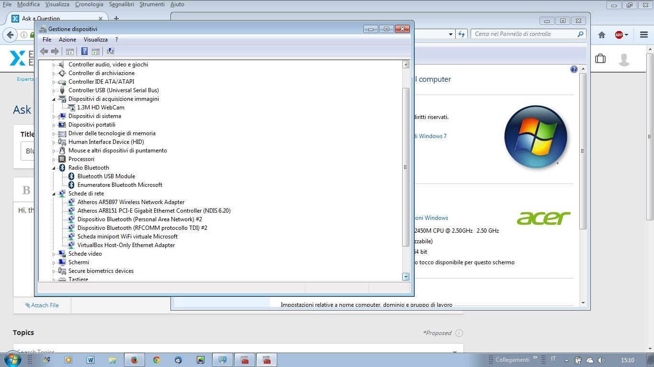Viewport: 654px width, 367px height.
Task: Collapse the Radio Bluetooth node
Action: click(x=54, y=168)
